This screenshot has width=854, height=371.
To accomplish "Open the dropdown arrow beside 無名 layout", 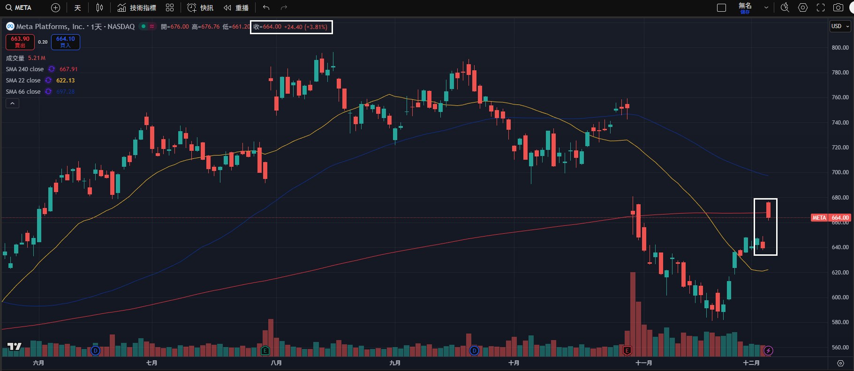I will coord(766,7).
